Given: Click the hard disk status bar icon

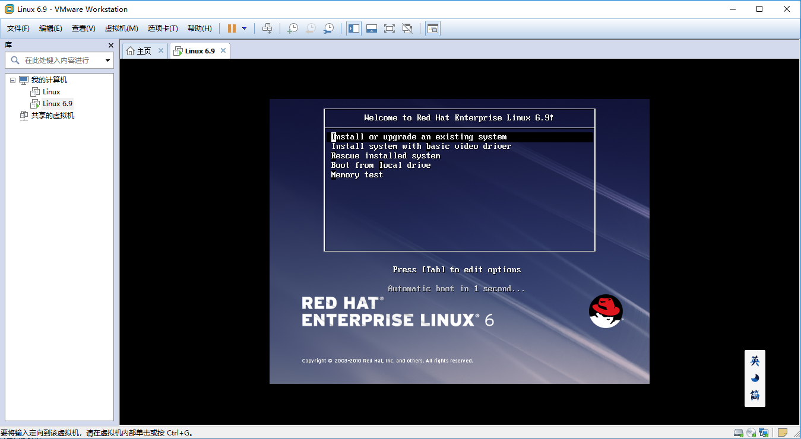Looking at the screenshot, I should click(739, 432).
